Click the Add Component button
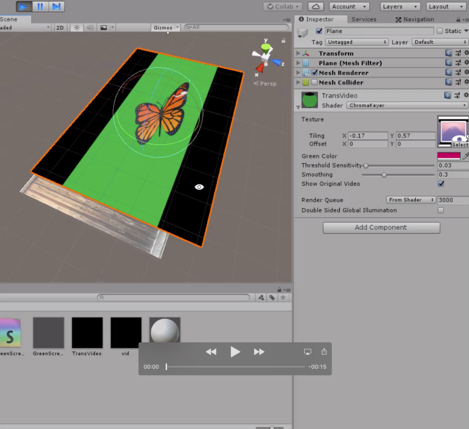Image resolution: width=469 pixels, height=429 pixels. pyautogui.click(x=381, y=227)
